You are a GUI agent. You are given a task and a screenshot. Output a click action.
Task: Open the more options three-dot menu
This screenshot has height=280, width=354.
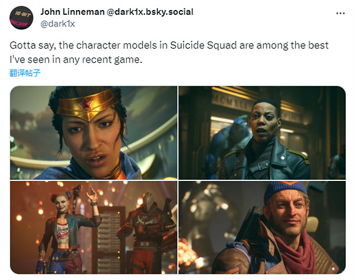340,14
